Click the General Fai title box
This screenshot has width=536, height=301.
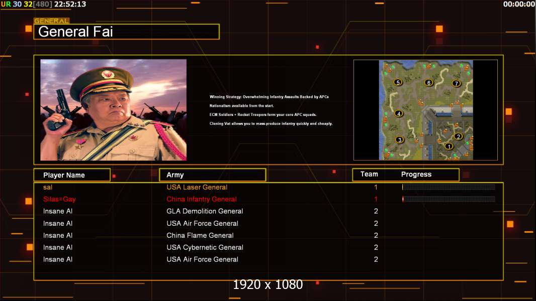coord(127,32)
